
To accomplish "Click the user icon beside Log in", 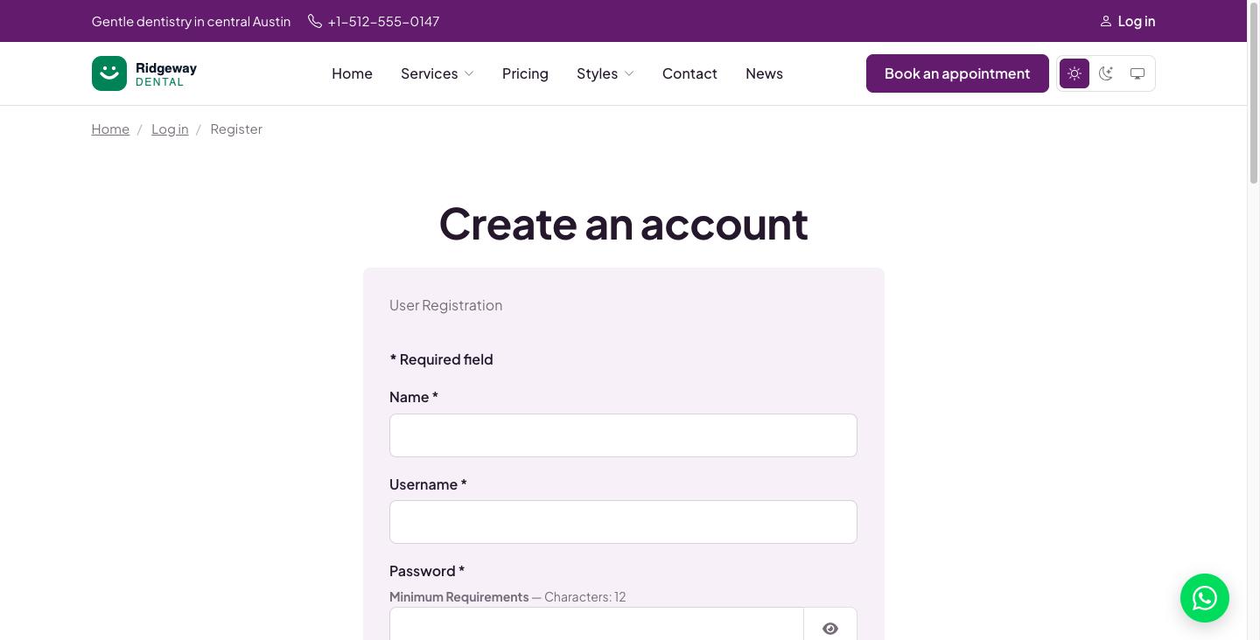I will [1106, 21].
